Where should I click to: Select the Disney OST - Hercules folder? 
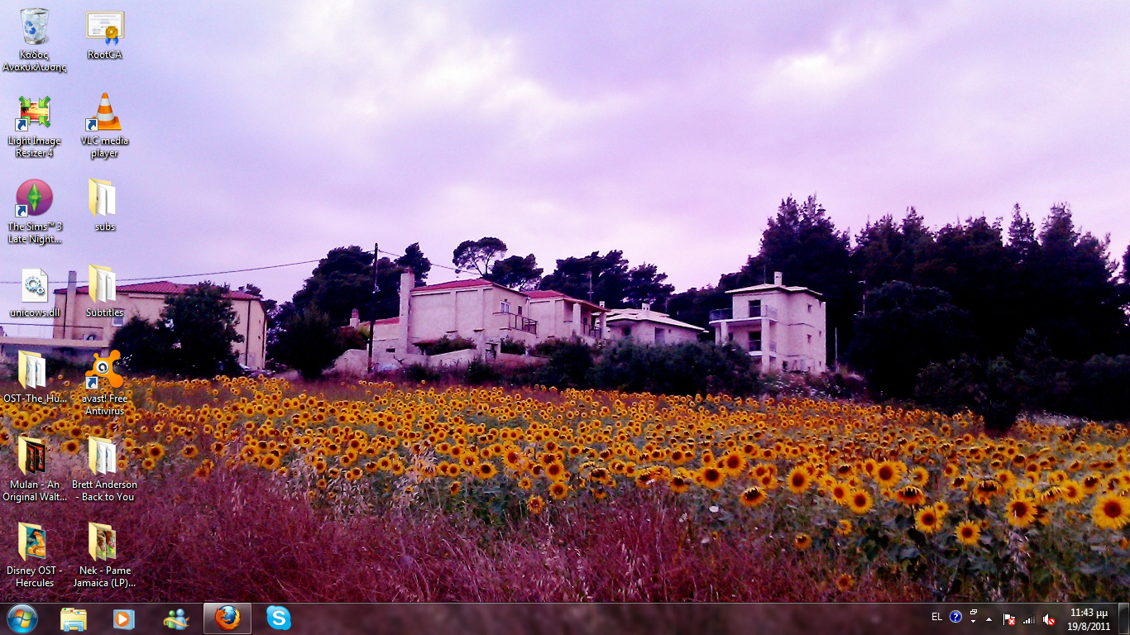[x=35, y=556]
